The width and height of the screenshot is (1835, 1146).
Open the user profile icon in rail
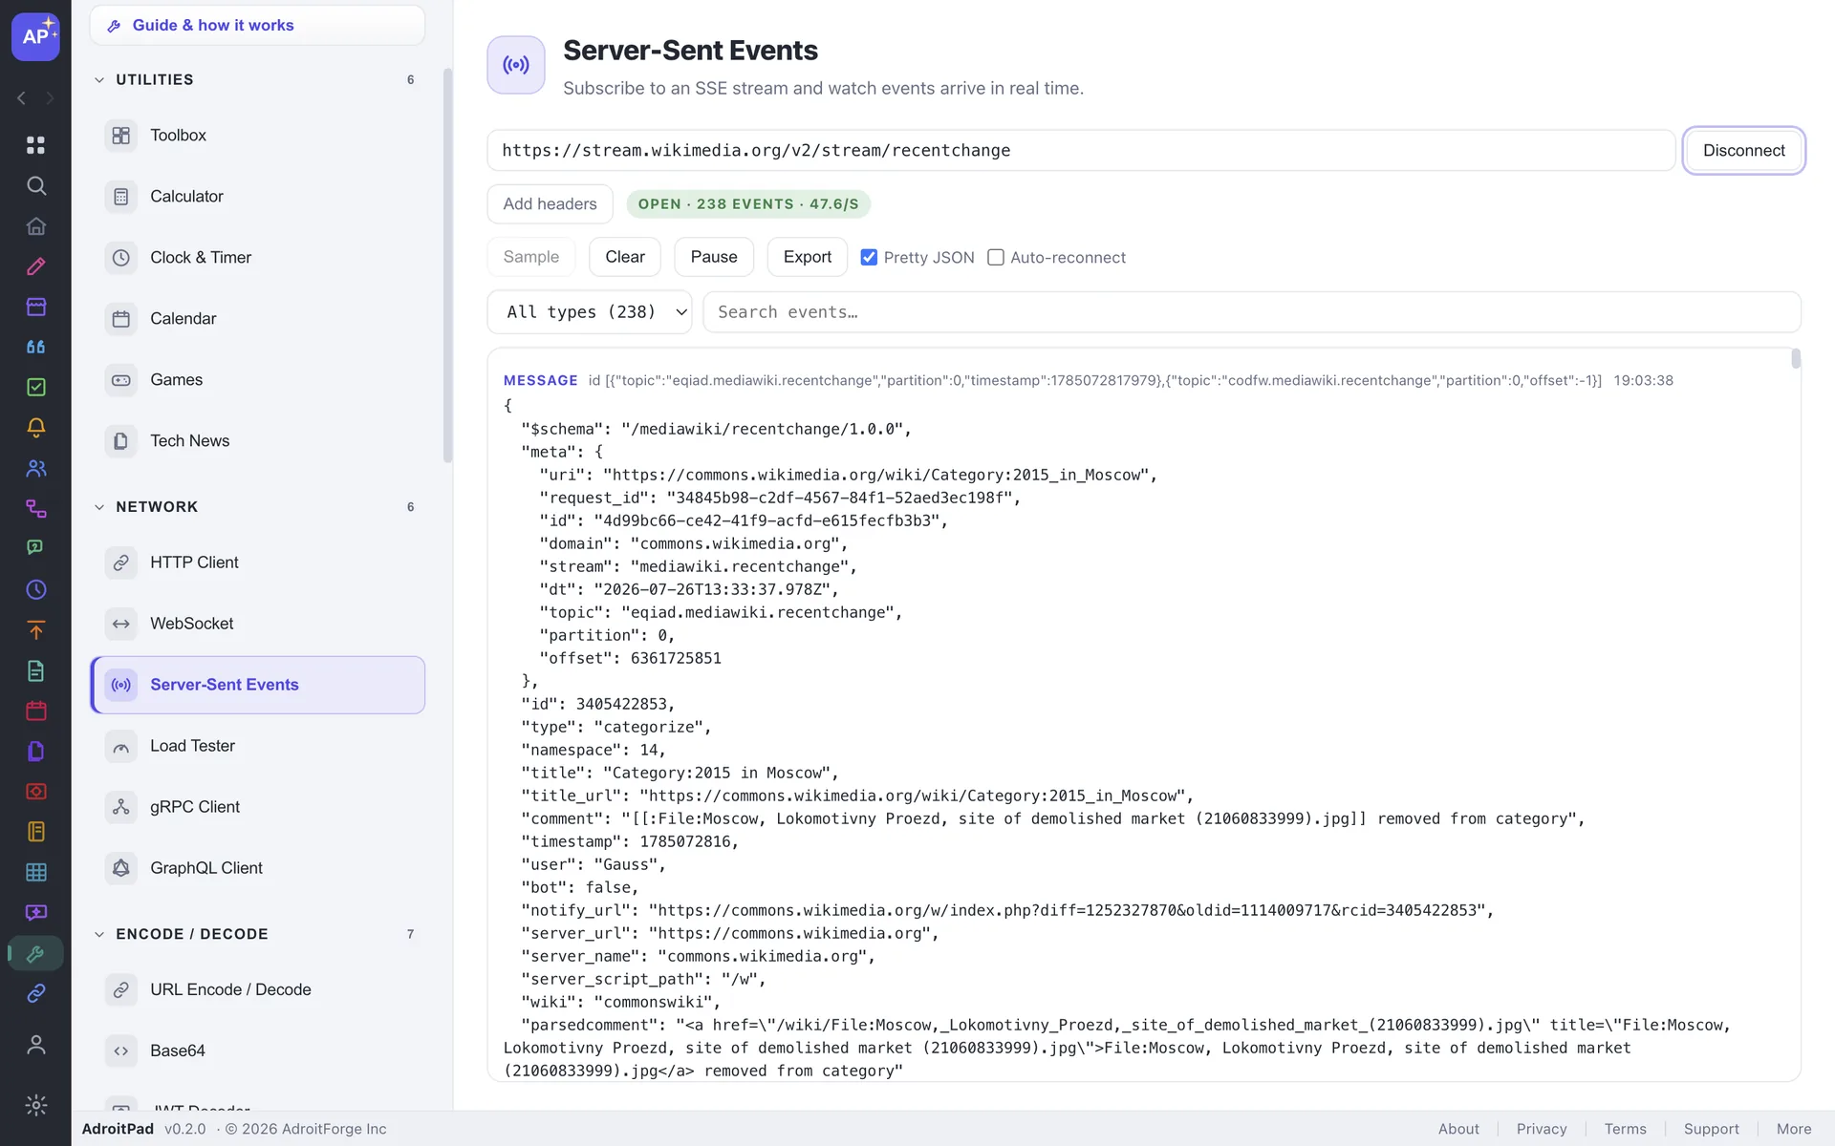click(35, 1045)
